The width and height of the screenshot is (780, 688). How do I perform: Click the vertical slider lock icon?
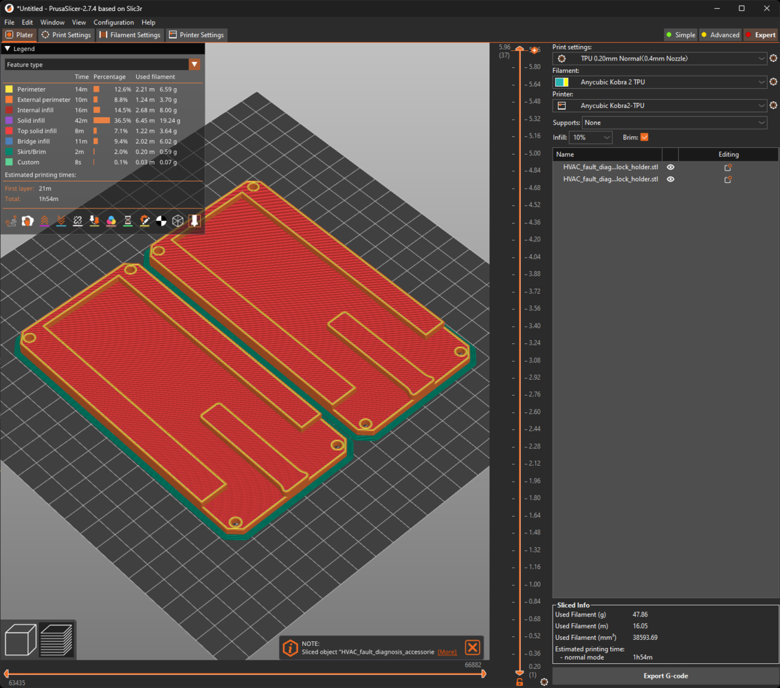click(520, 682)
